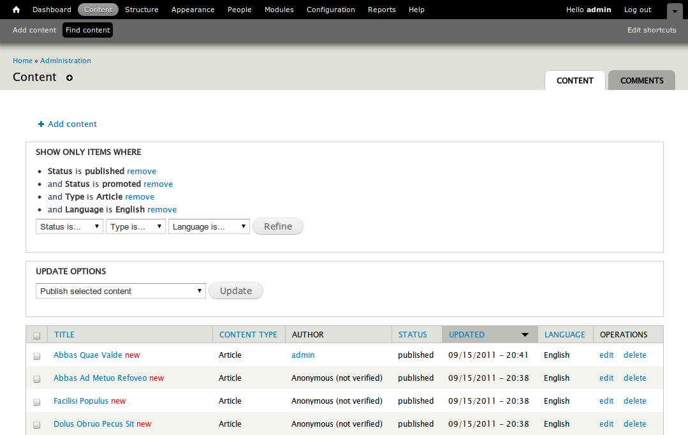Viewport: 688px width, 435px height.
Task: Check the Dolus Obruo Pecus Sit checkbox
Action: (37, 425)
